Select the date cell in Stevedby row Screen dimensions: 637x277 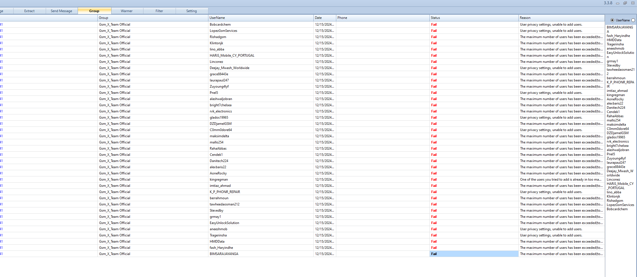pos(325,210)
